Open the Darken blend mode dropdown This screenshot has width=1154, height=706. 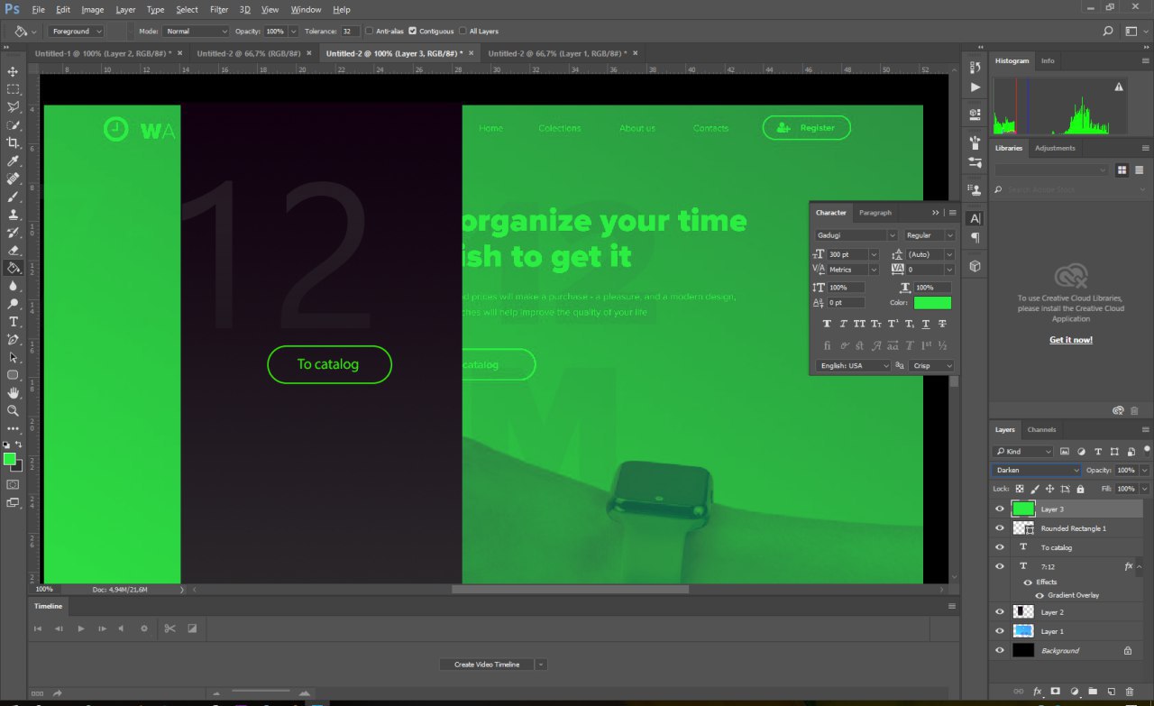point(1036,471)
